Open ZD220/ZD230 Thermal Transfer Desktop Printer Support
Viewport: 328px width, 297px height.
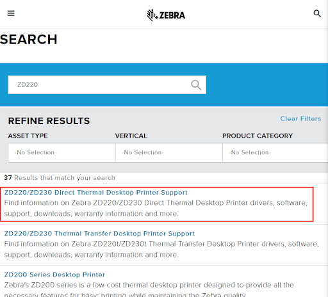[x=99, y=234]
